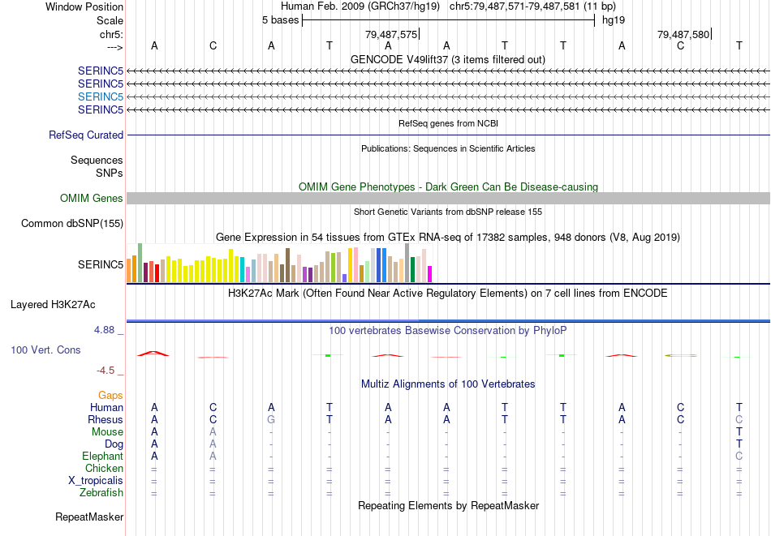Screen dimensions: 771x536
Task: Click the Window Position label
Action: [84, 6]
